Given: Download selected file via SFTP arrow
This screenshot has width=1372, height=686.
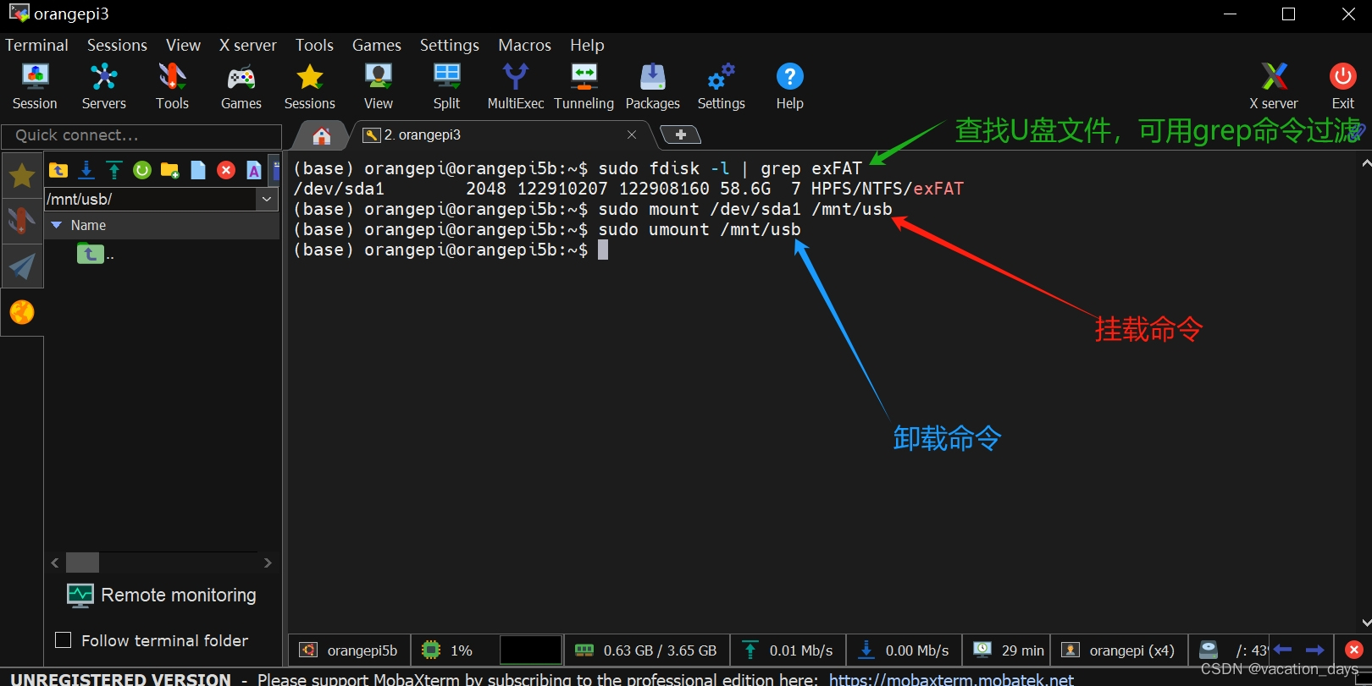Looking at the screenshot, I should 86,170.
